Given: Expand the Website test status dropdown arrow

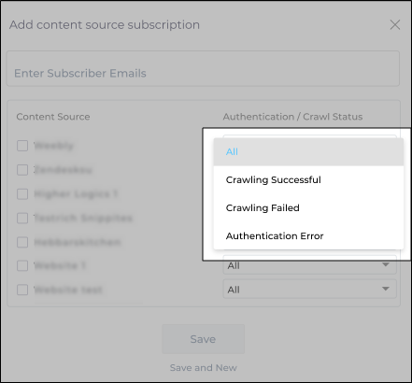Looking at the screenshot, I should click(386, 289).
